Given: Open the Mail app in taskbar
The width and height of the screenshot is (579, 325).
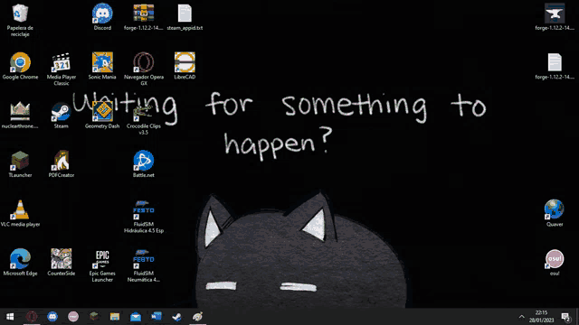Looking at the screenshot, I should (x=136, y=317).
